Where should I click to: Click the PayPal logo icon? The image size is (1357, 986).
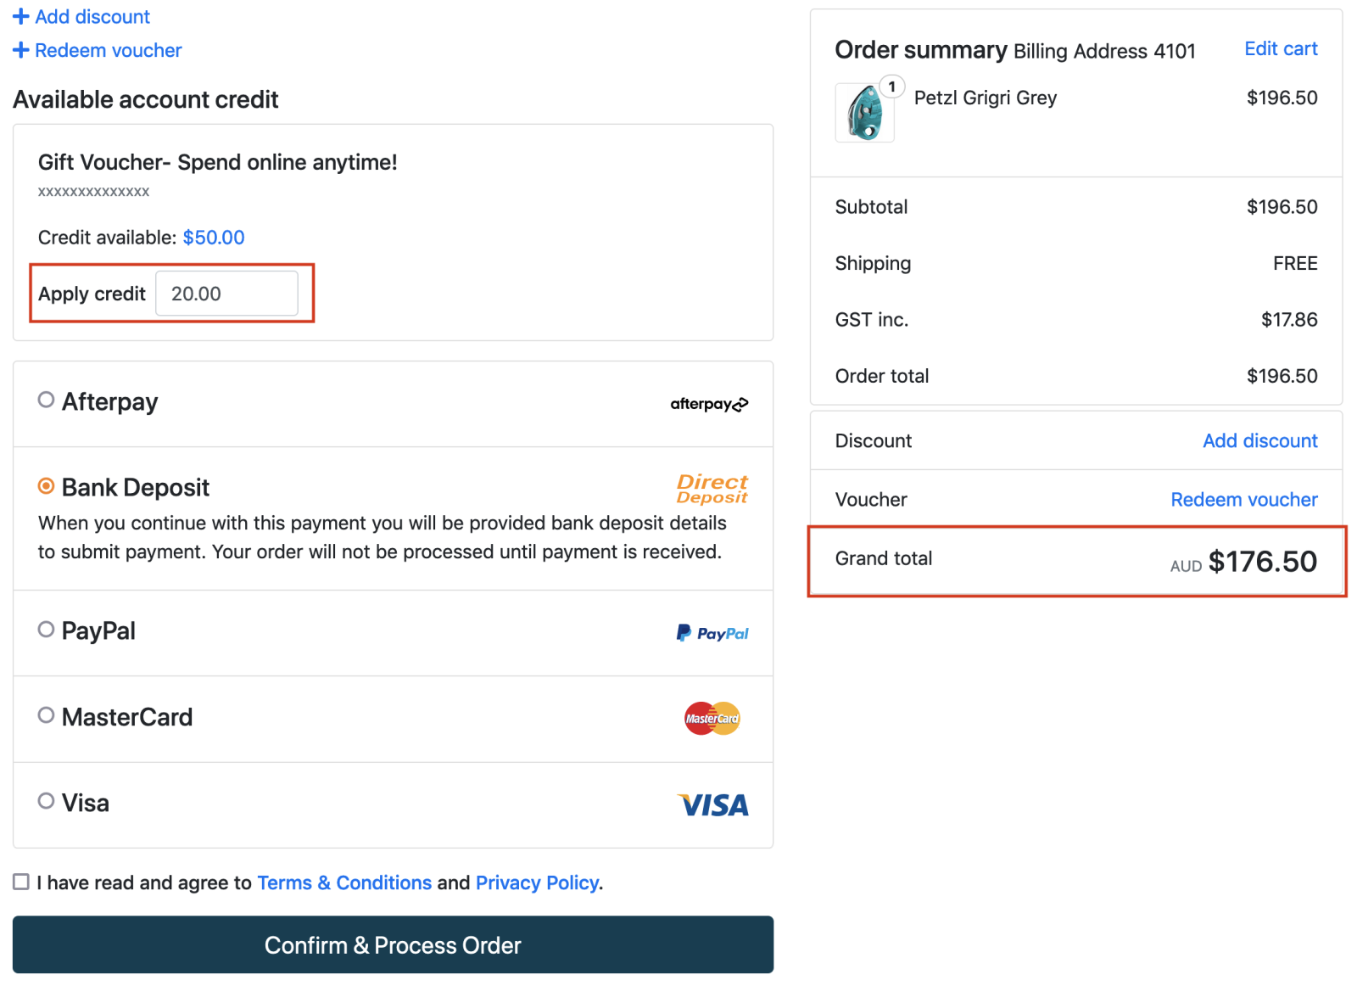click(712, 633)
